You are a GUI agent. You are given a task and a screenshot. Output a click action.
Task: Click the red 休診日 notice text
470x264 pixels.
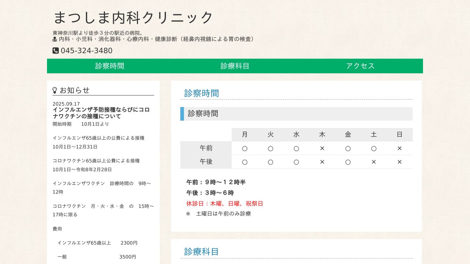tap(224, 203)
